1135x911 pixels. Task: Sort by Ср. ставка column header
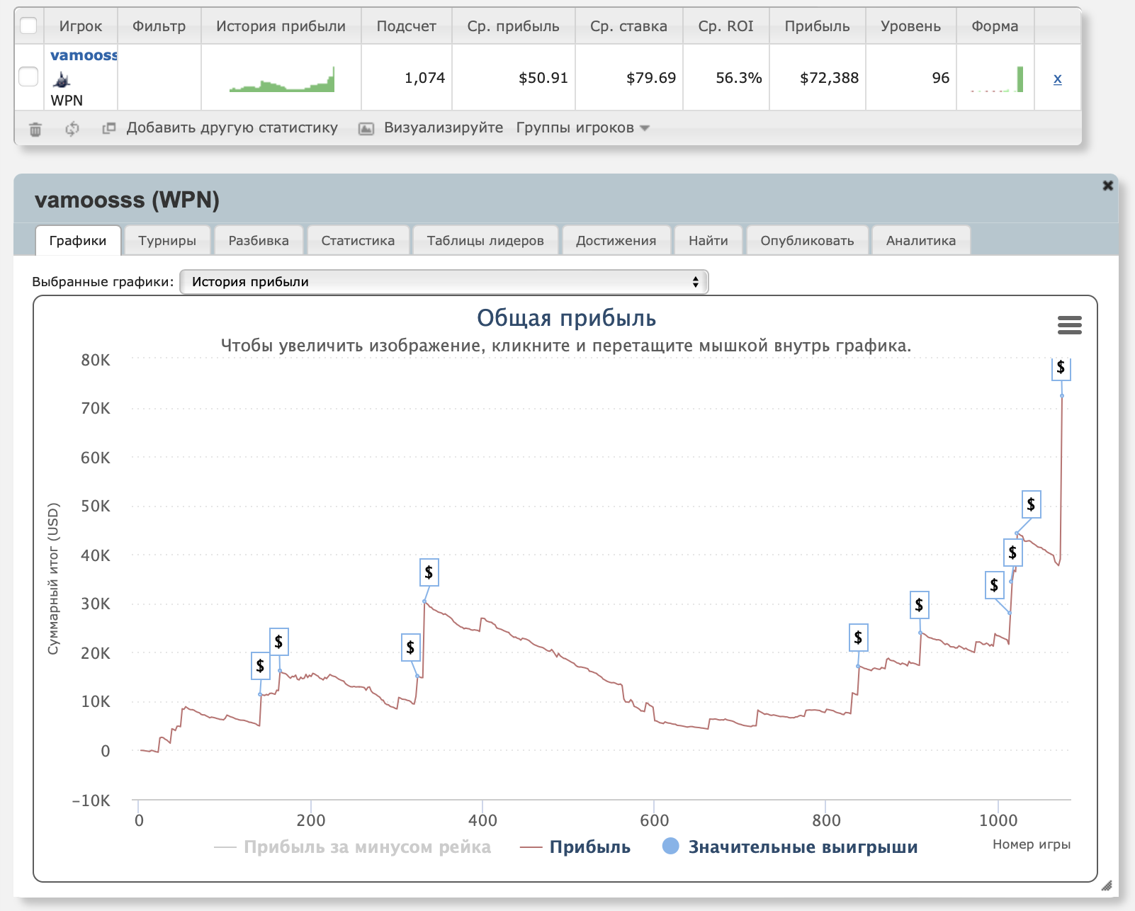(x=628, y=26)
